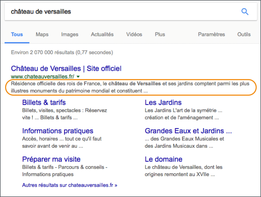261x197 pixels.
Task: Open the Images tab
Action: coord(70,34)
